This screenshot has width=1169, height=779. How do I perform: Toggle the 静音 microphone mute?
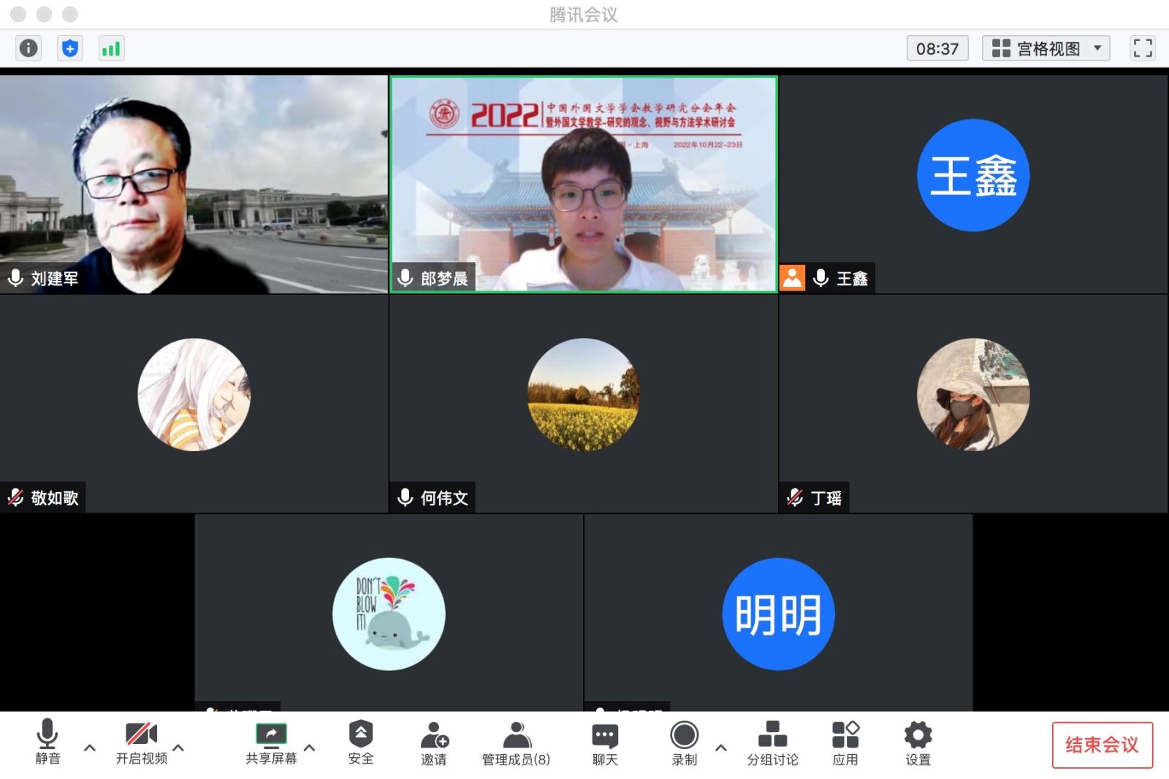point(47,741)
